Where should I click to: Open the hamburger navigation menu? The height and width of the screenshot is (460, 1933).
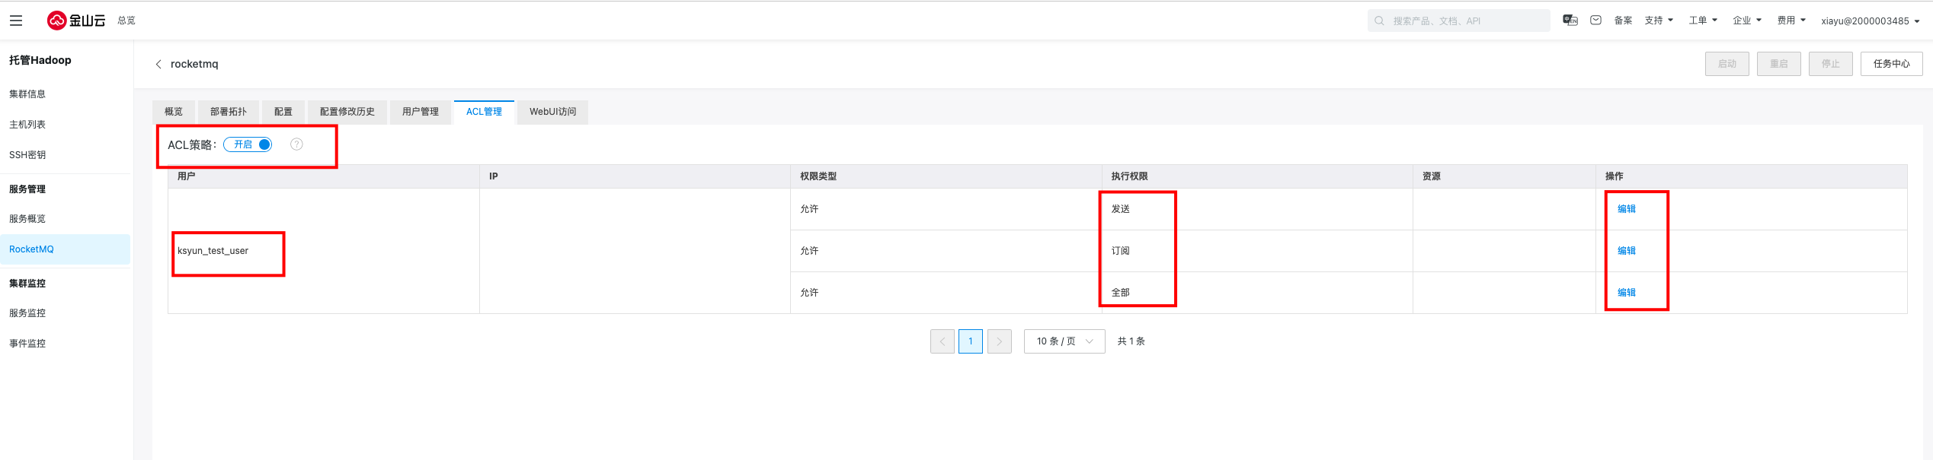(x=16, y=21)
